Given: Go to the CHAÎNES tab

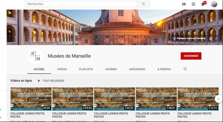Looking at the screenshot, I should [111, 69].
